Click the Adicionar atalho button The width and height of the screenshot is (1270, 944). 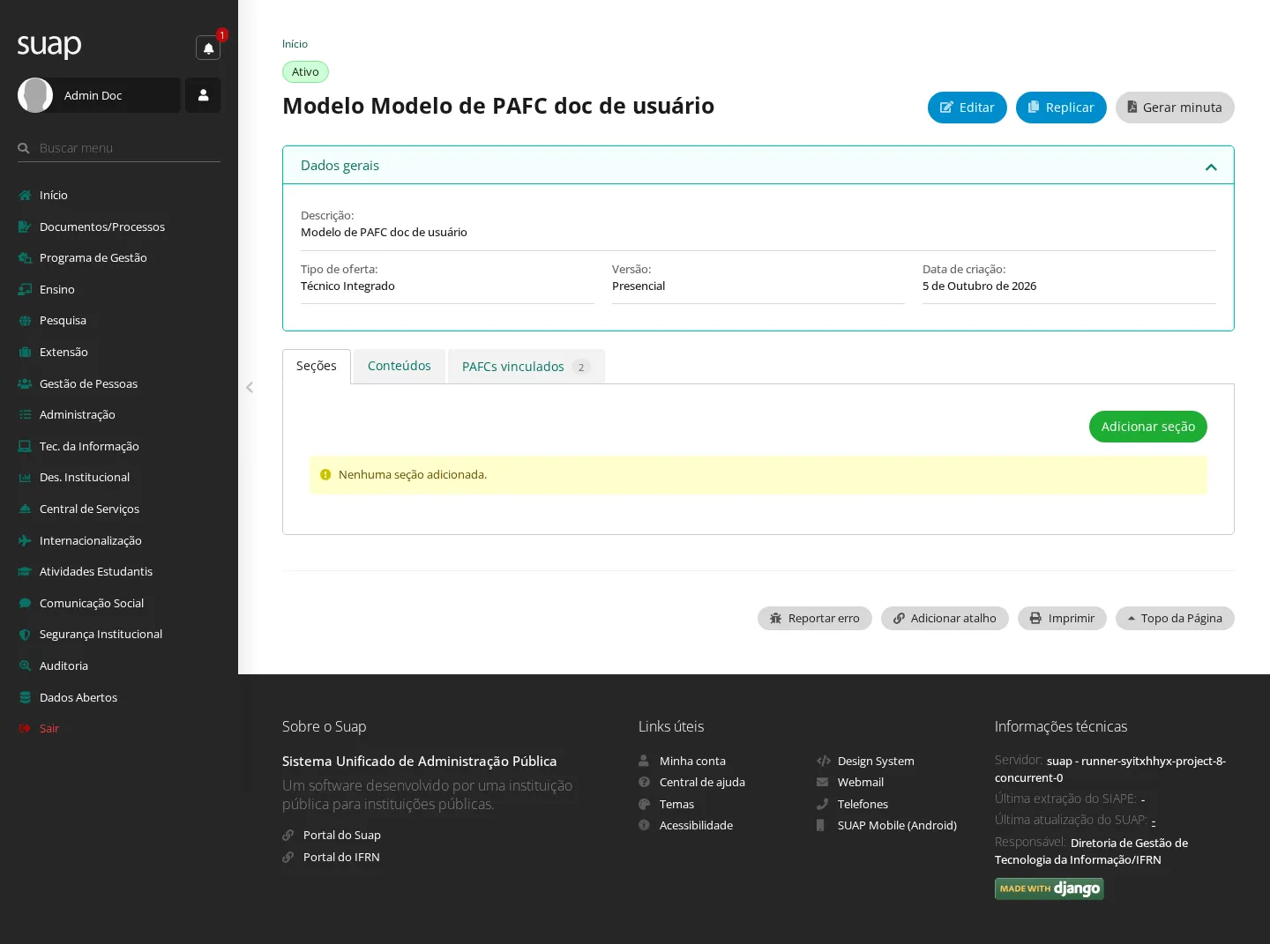pyautogui.click(x=945, y=618)
